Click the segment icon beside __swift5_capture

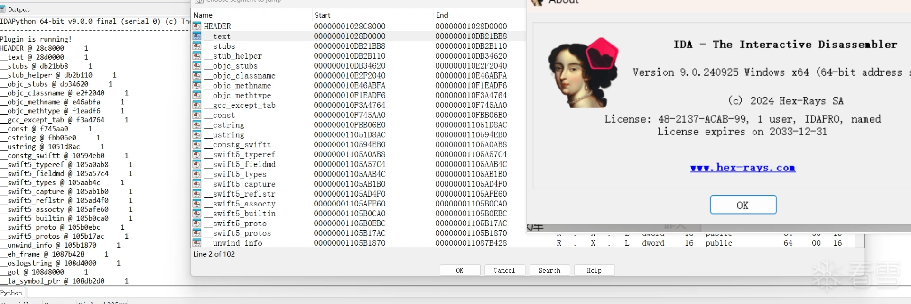click(x=196, y=184)
